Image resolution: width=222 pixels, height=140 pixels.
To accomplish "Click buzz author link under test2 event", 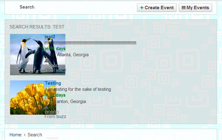I will pos(61,70).
